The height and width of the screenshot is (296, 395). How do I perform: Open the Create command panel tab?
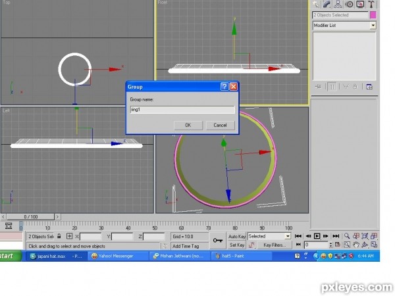[x=316, y=5]
